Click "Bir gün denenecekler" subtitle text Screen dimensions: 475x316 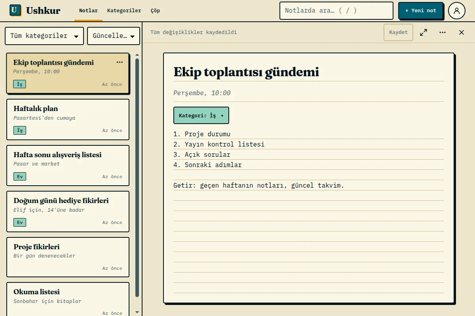point(44,256)
